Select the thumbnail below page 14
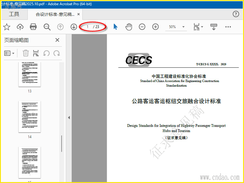 click(x=30, y=163)
